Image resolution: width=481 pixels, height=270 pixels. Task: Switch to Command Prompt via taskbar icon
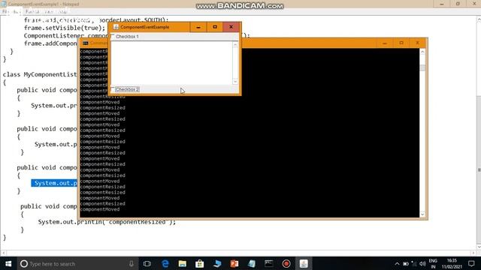(269, 263)
